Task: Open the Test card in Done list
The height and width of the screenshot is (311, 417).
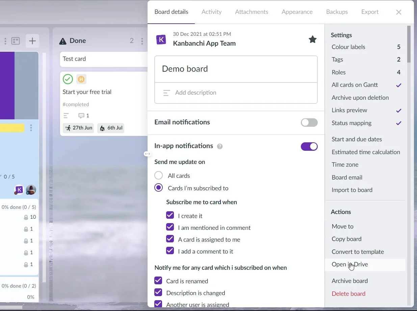Action: (104, 59)
